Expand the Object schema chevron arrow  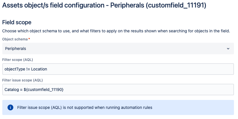coord(228,49)
